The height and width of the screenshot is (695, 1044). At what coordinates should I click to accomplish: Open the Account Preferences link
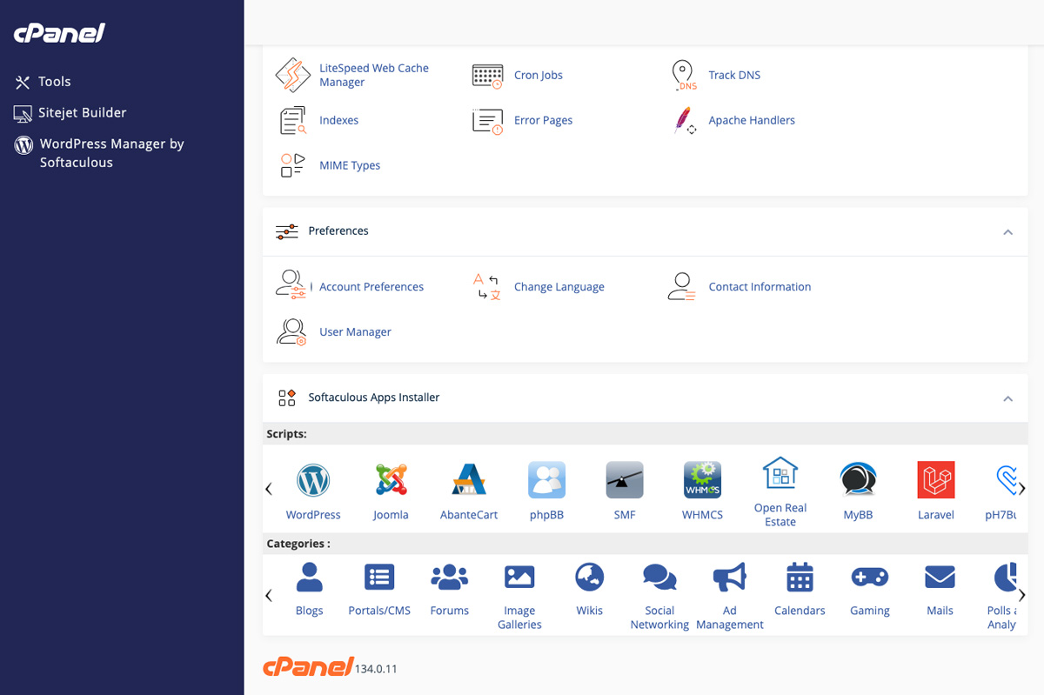pyautogui.click(x=371, y=287)
